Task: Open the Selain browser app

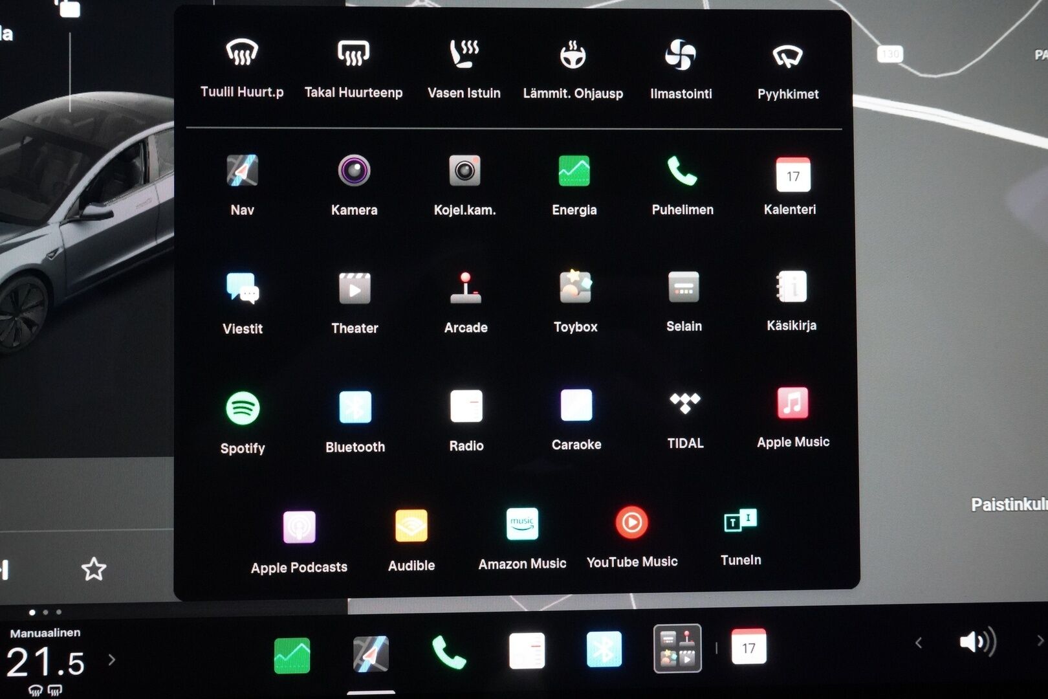Action: [684, 301]
